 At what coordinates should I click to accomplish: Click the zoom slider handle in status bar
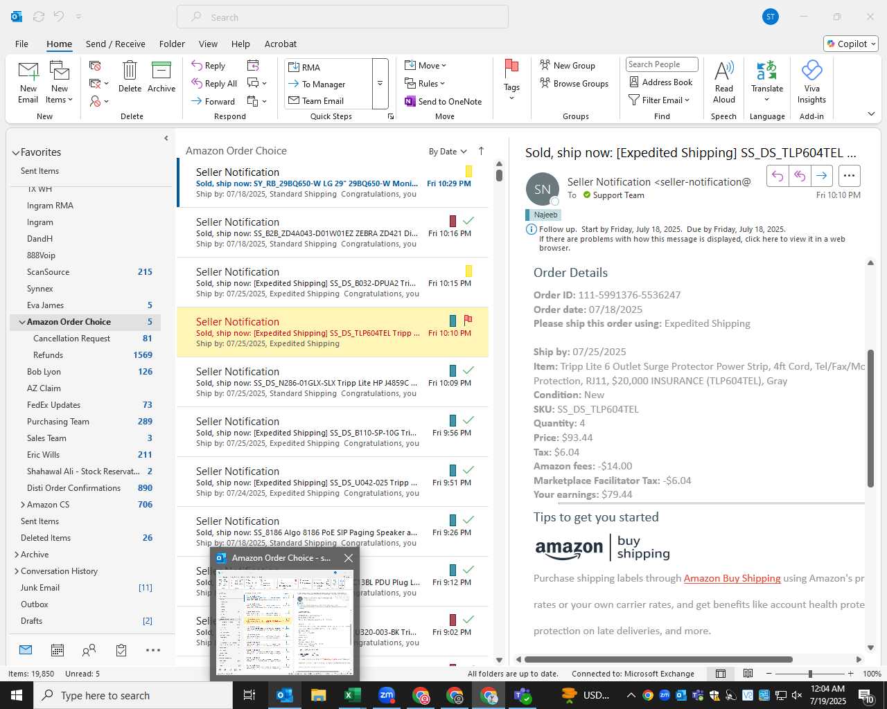tap(810, 674)
